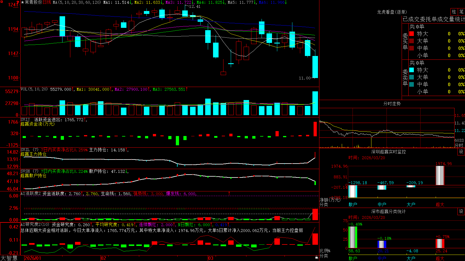Image resolution: width=465 pixels, height=261 pixels.
Task: Click the red question mark help icon
Action: pos(18,2)
